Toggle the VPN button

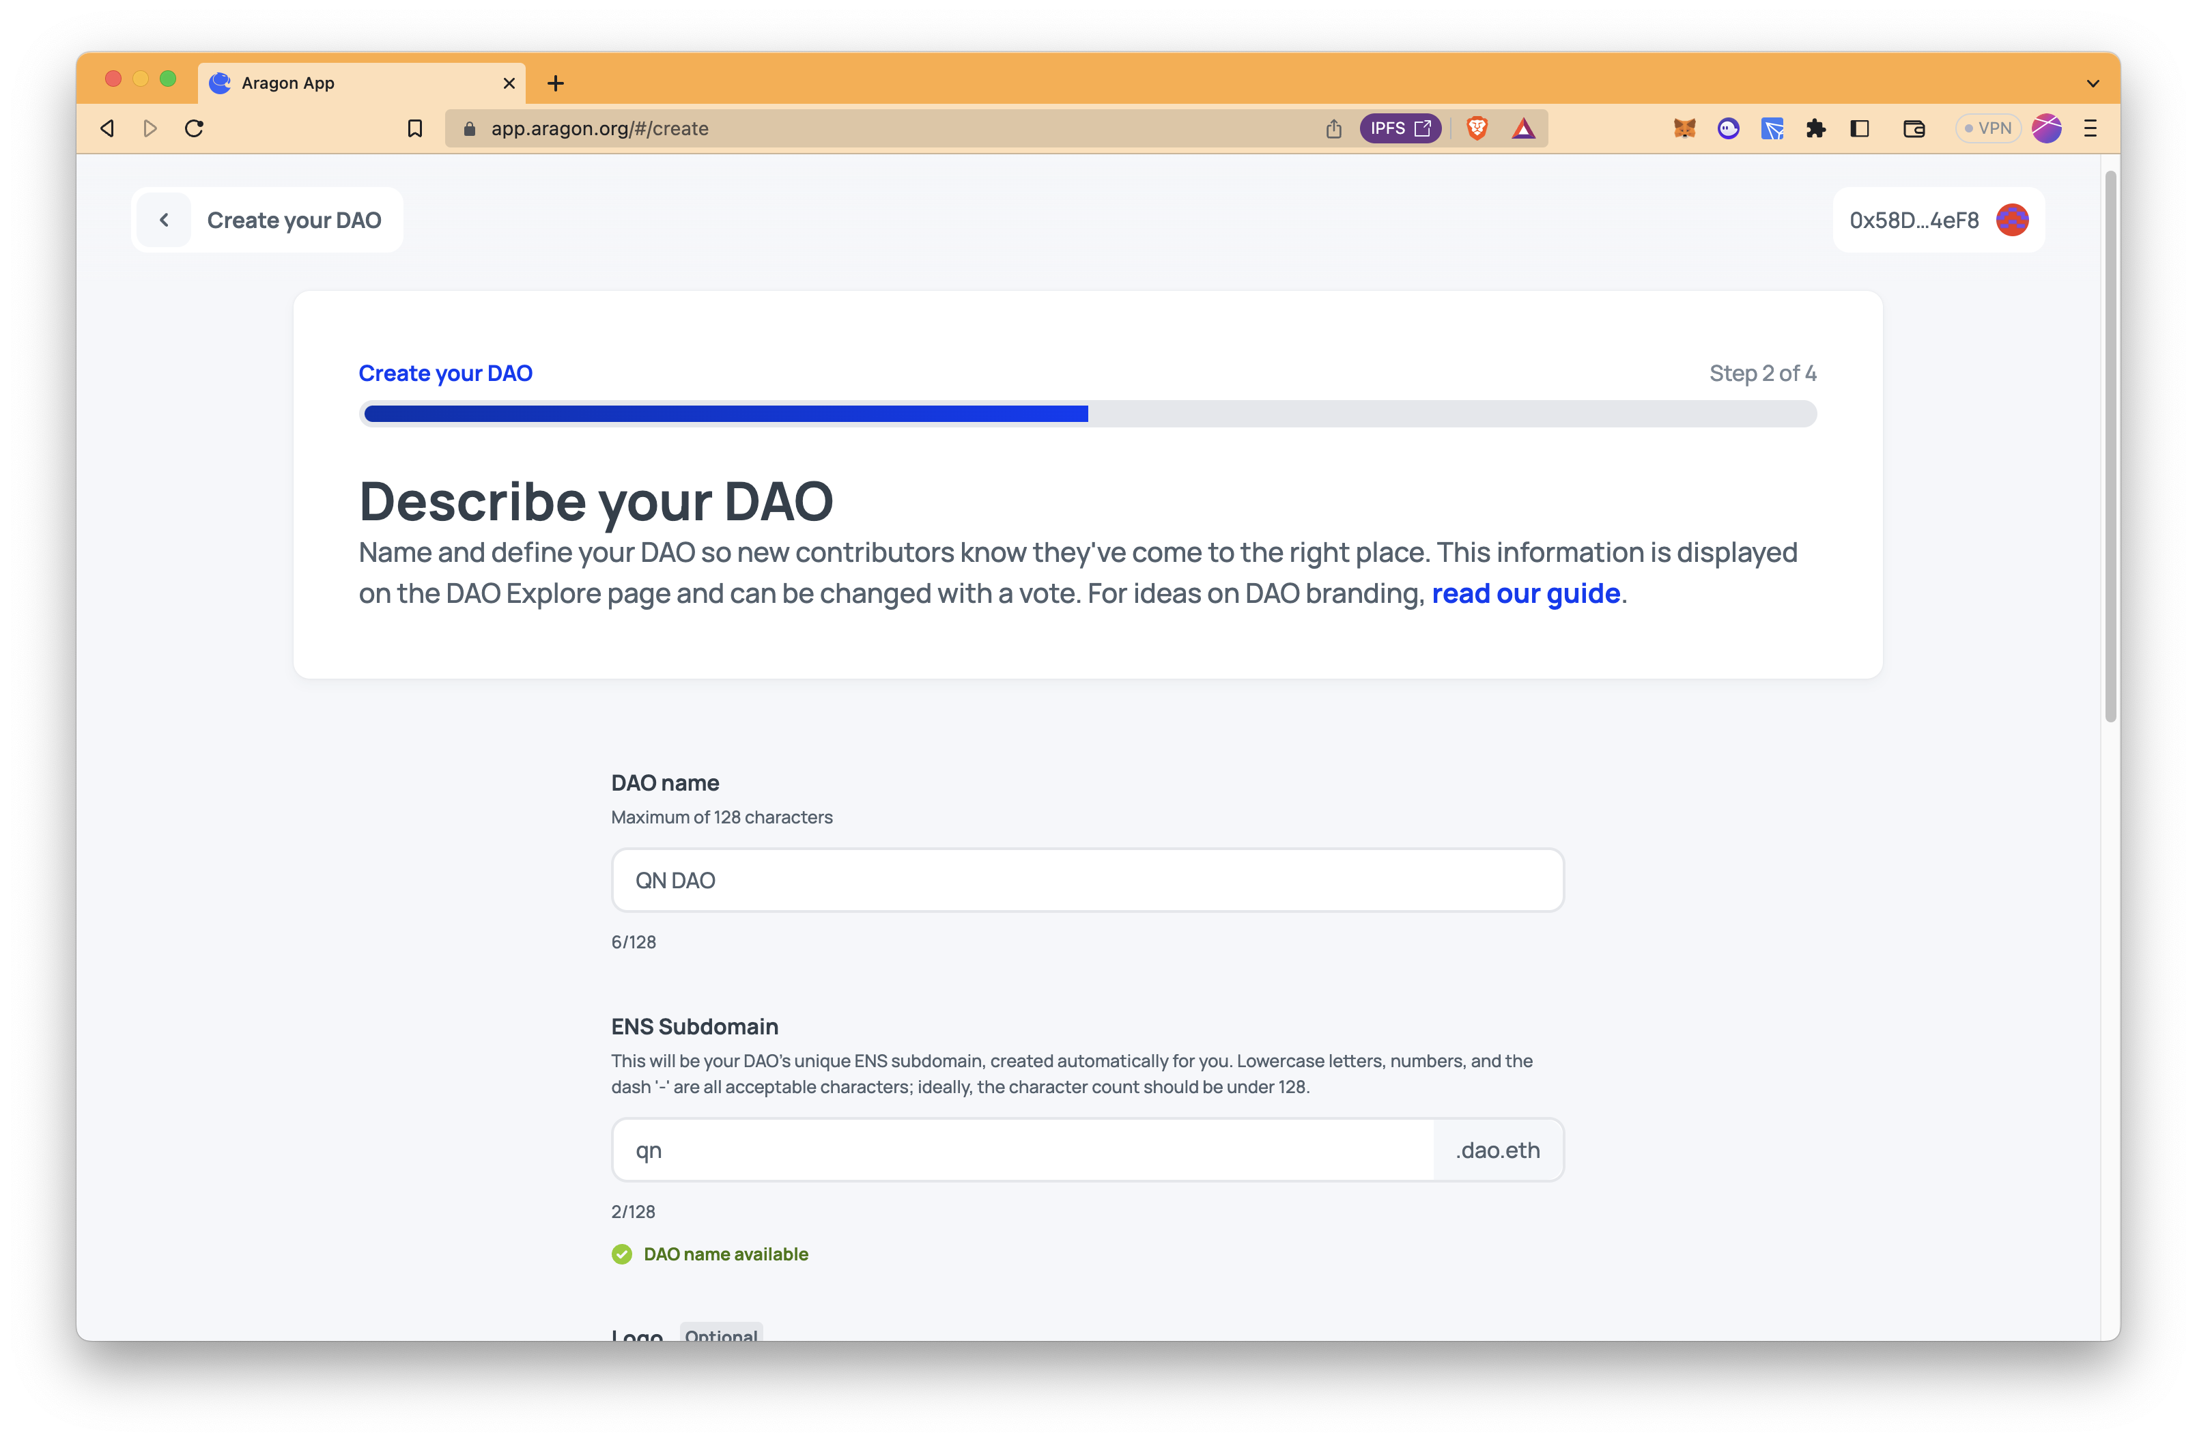(x=1987, y=128)
